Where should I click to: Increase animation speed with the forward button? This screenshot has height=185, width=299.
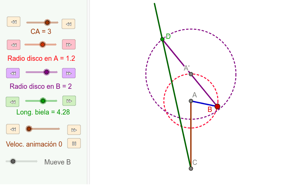pos(74,130)
